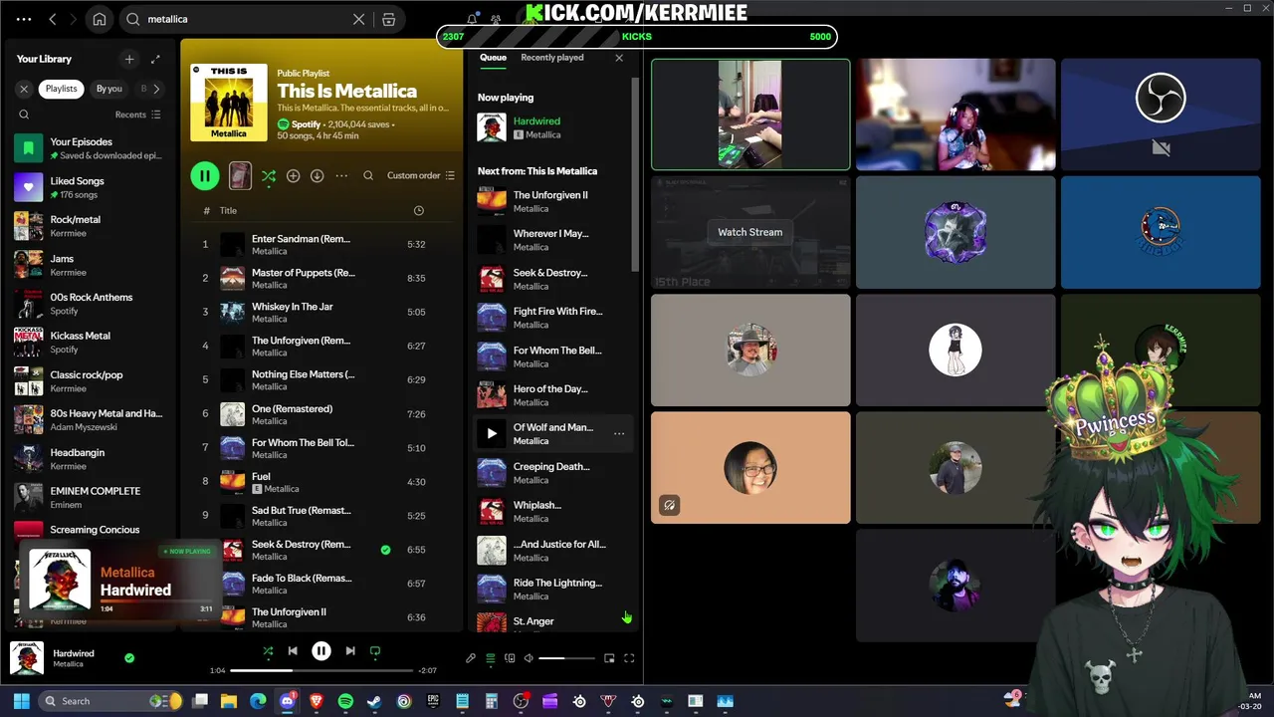1274x717 pixels.
Task: Open lyrics microphone icon in player bar
Action: 471,658
